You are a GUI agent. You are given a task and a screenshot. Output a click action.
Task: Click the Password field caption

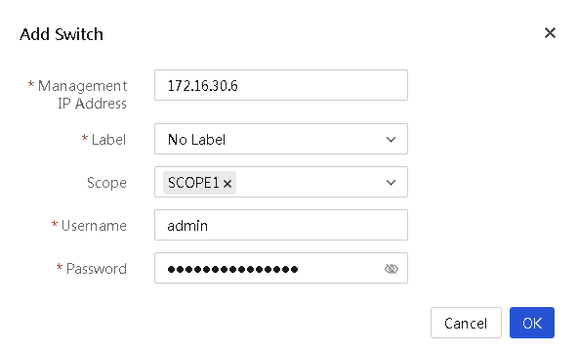click(x=97, y=269)
